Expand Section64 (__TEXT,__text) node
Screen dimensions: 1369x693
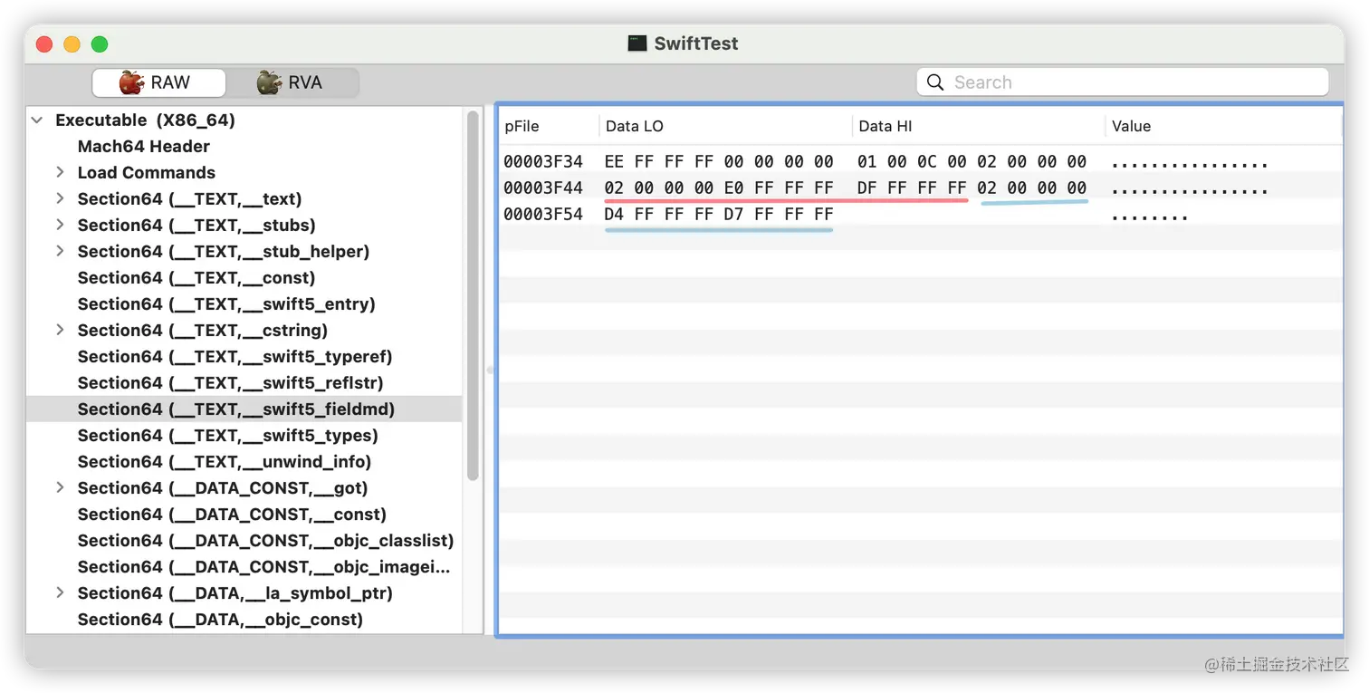pos(60,198)
